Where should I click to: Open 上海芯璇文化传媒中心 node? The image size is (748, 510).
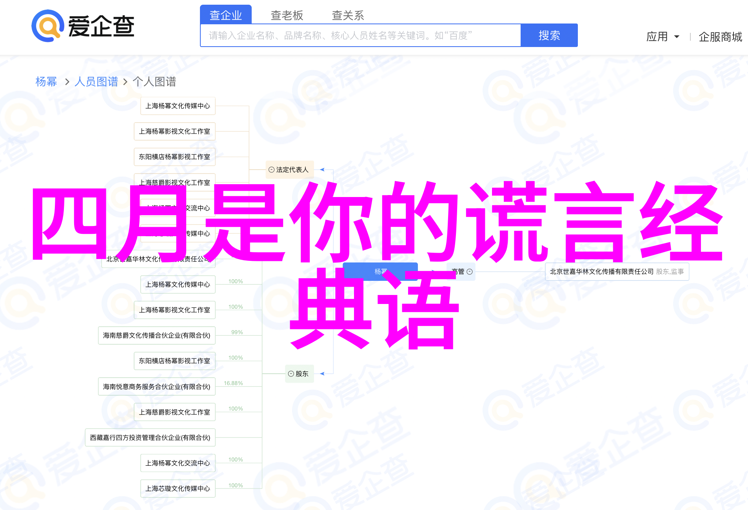click(178, 488)
